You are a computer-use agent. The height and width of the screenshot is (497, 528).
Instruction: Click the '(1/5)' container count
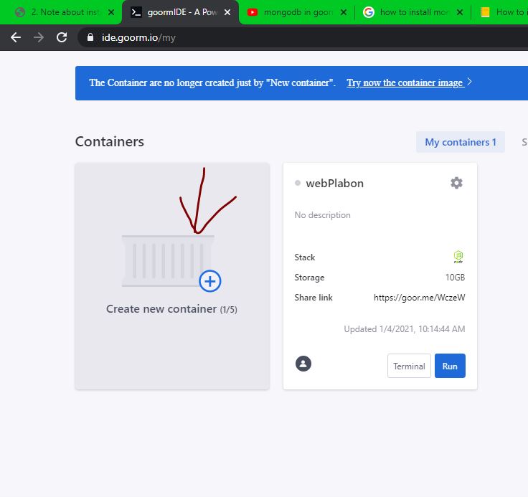click(229, 309)
